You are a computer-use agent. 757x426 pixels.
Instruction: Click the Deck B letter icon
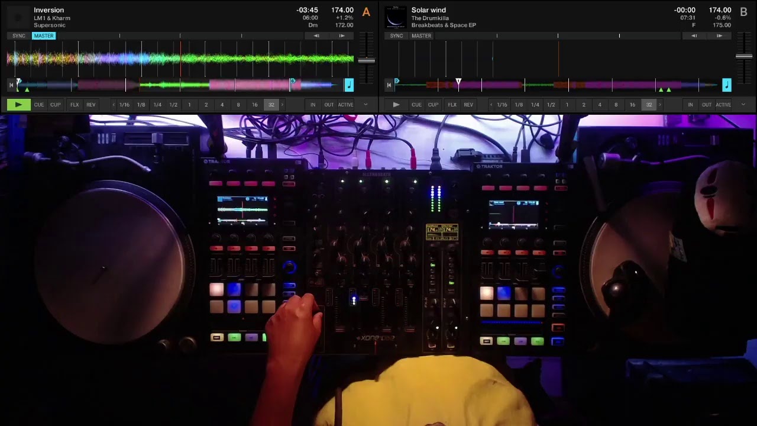click(744, 12)
